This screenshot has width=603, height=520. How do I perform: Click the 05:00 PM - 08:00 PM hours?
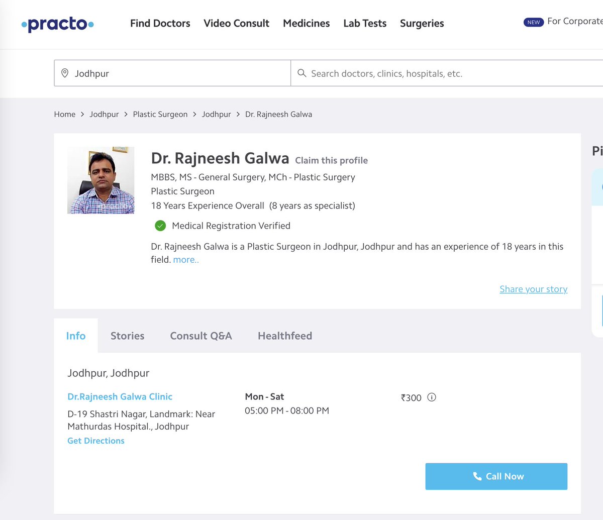[287, 410]
